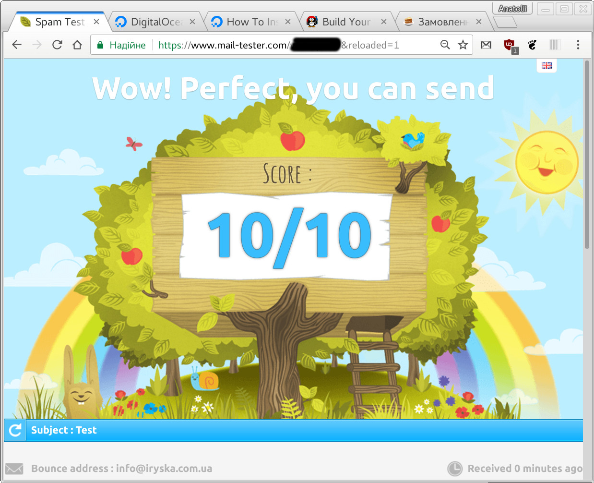
Task: Open the language selector with the UK flag
Action: (546, 65)
